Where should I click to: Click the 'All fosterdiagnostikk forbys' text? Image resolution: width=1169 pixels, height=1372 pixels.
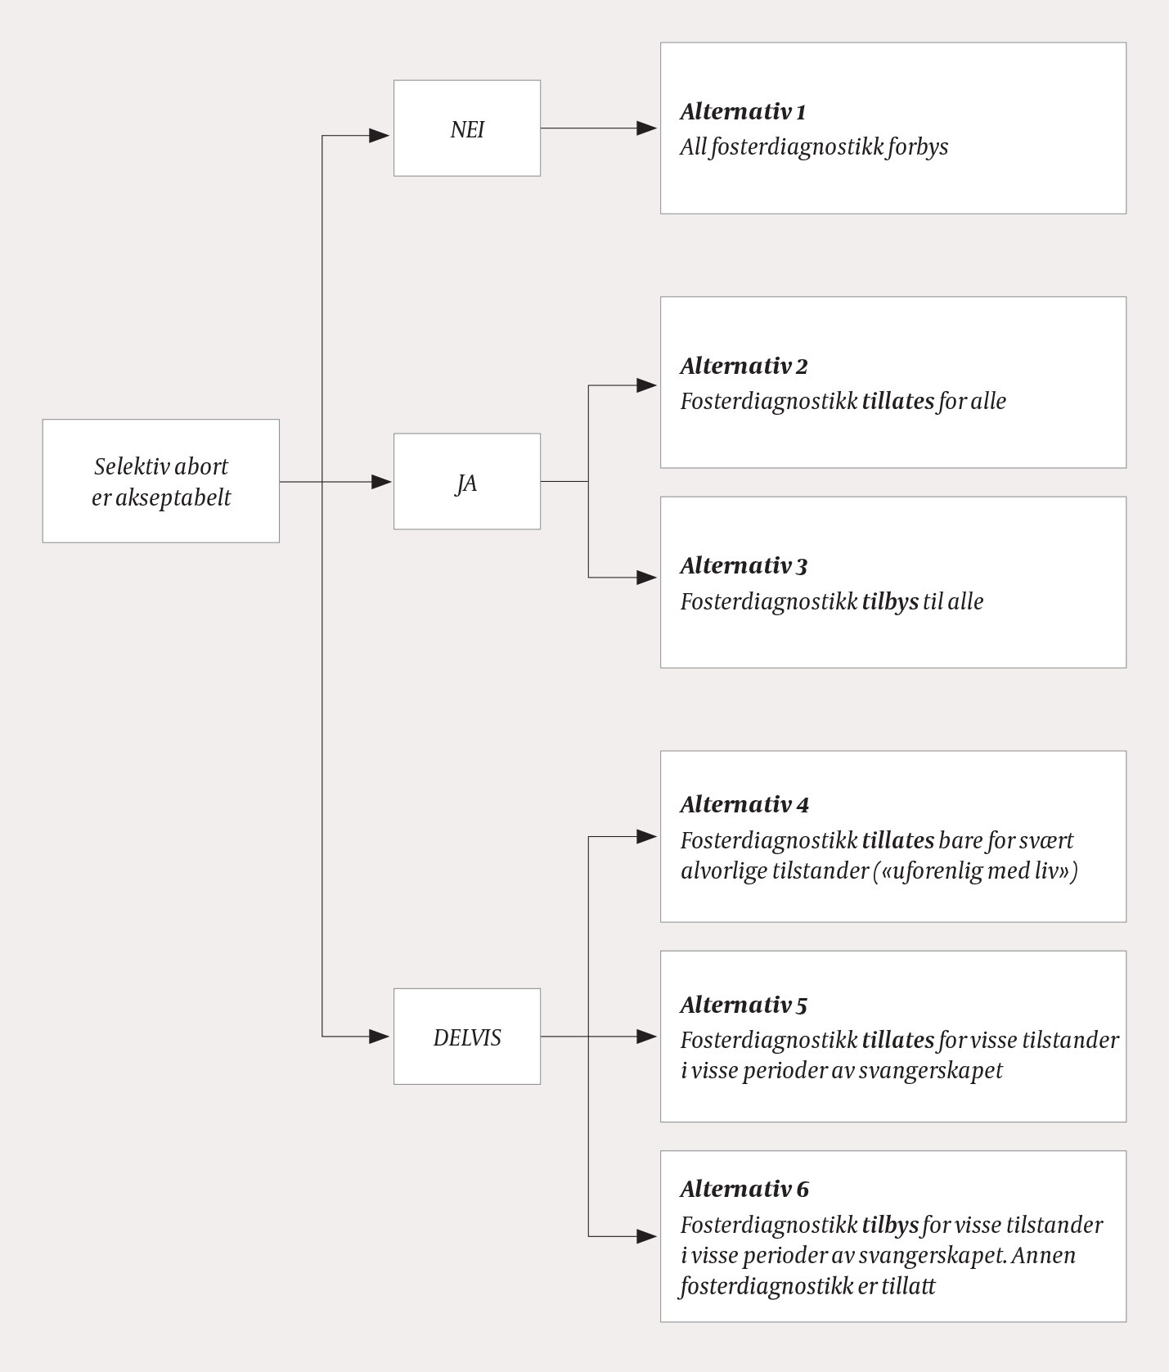click(x=814, y=147)
